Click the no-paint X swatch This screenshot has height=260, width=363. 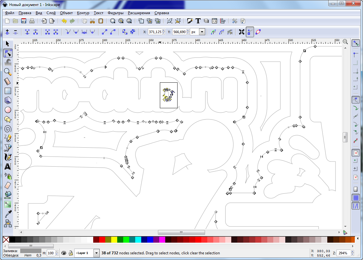[6, 239]
